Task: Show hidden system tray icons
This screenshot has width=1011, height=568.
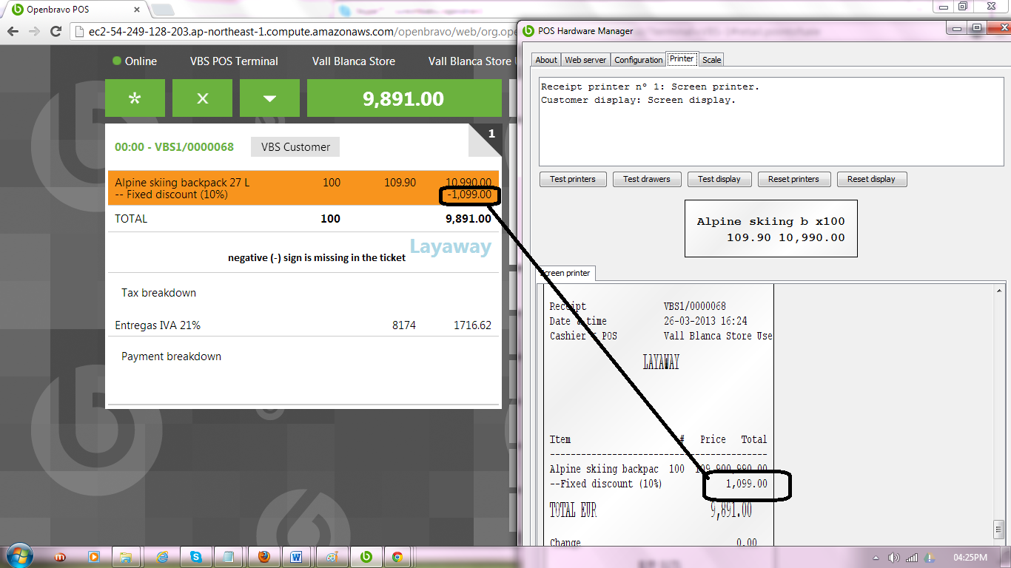Action: point(876,557)
